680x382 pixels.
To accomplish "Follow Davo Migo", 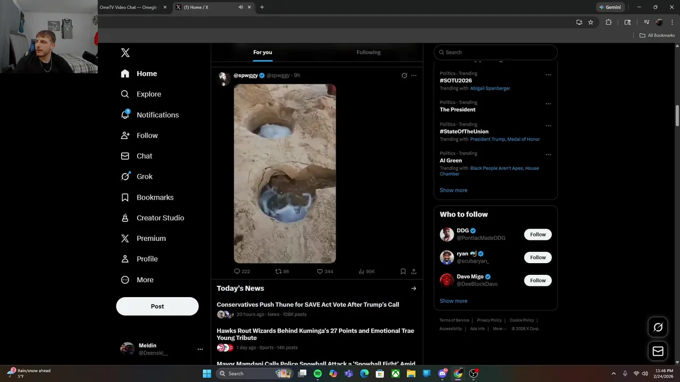I will tap(538, 280).
